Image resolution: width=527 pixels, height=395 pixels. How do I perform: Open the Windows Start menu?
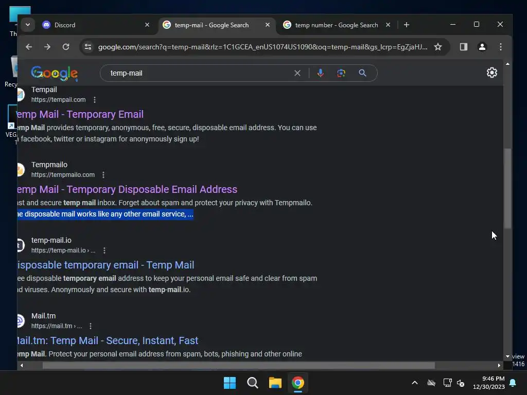click(x=230, y=383)
